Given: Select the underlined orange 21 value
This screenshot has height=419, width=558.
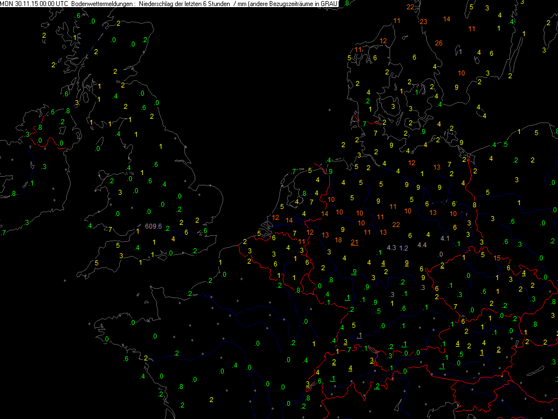Looking at the screenshot, I should (354, 242).
